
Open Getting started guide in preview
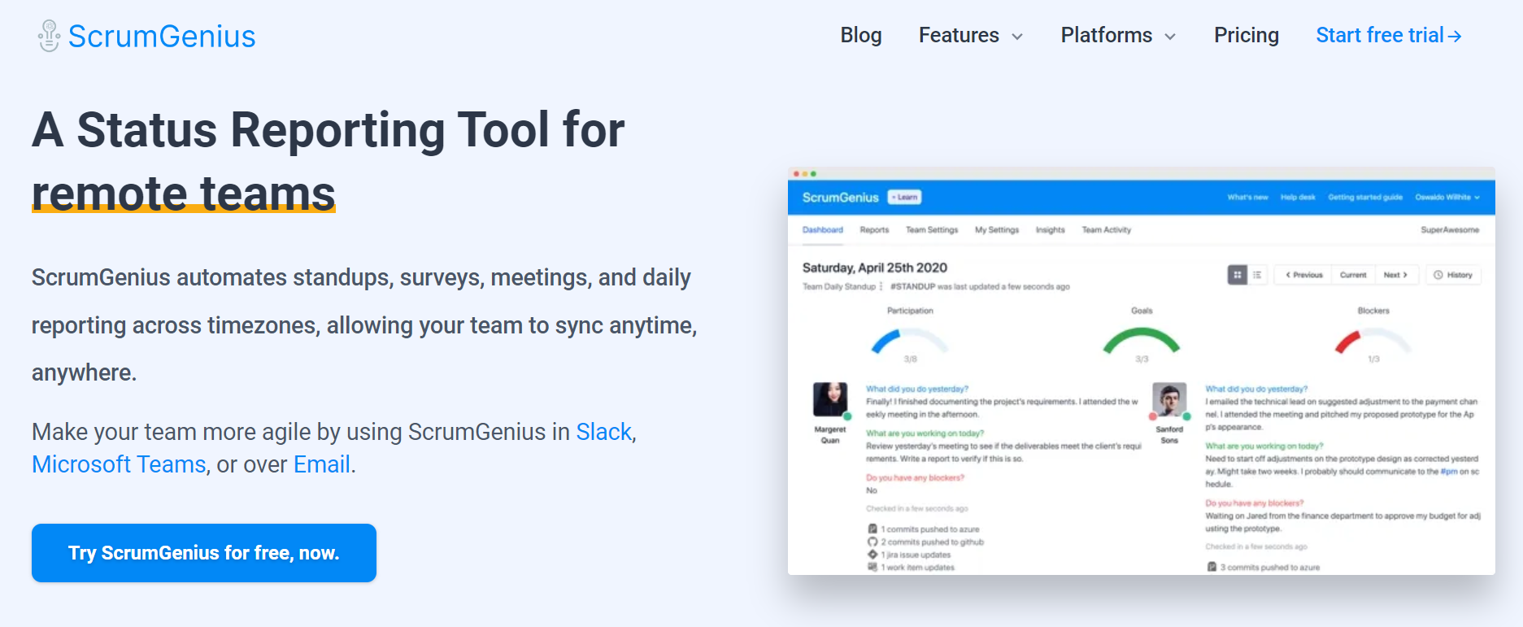pos(1365,197)
